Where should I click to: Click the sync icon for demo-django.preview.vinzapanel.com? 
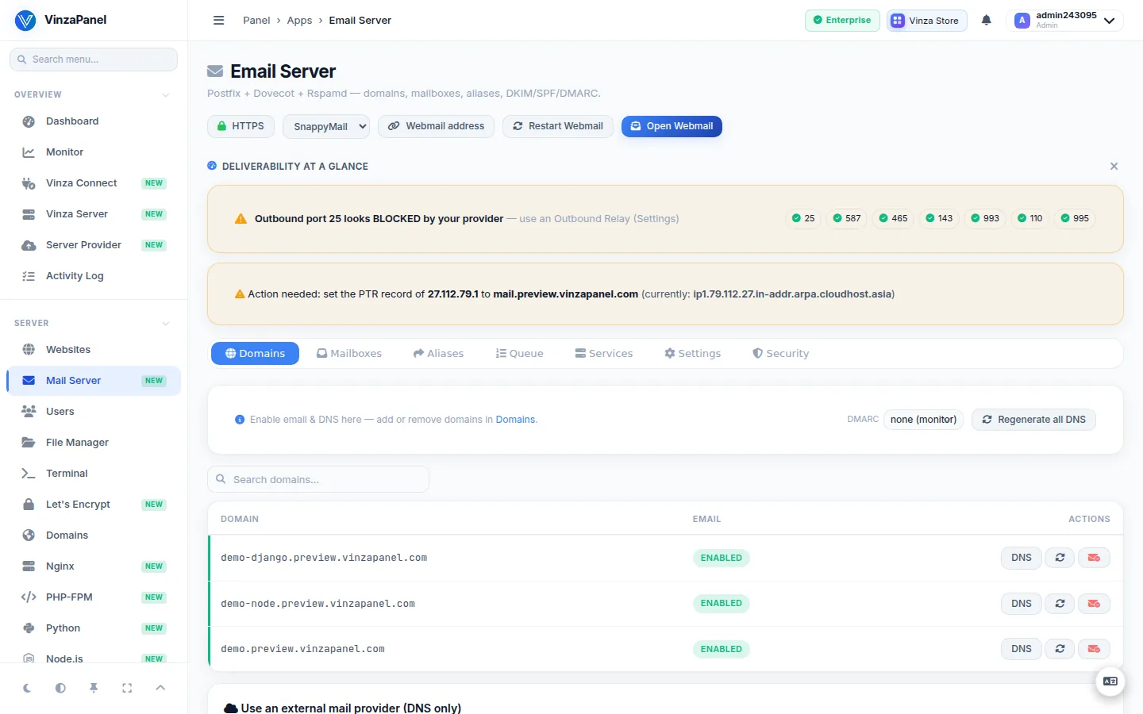pyautogui.click(x=1060, y=558)
